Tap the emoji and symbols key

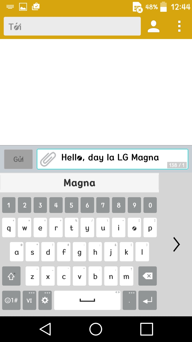click(11, 300)
